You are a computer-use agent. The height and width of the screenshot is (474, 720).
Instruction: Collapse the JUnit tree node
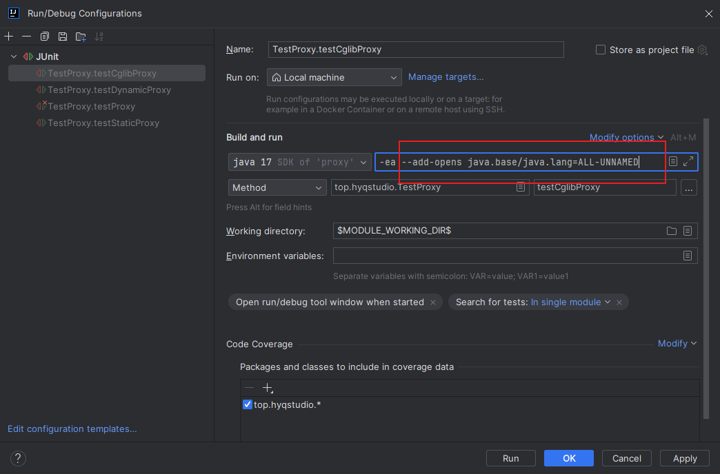click(14, 56)
